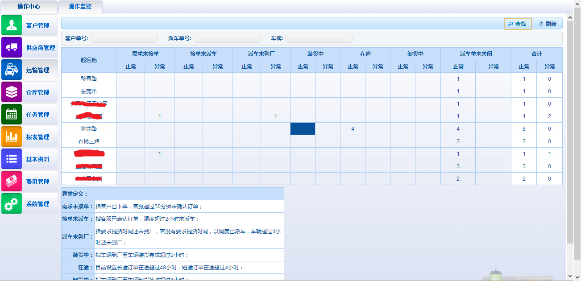The image size is (581, 281).
Task: Select the 运输管理 cars icon
Action: [x=12, y=70]
